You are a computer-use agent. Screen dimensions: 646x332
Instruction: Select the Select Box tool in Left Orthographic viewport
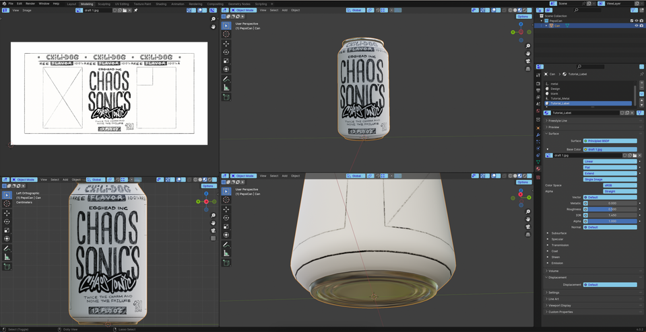click(x=7, y=195)
